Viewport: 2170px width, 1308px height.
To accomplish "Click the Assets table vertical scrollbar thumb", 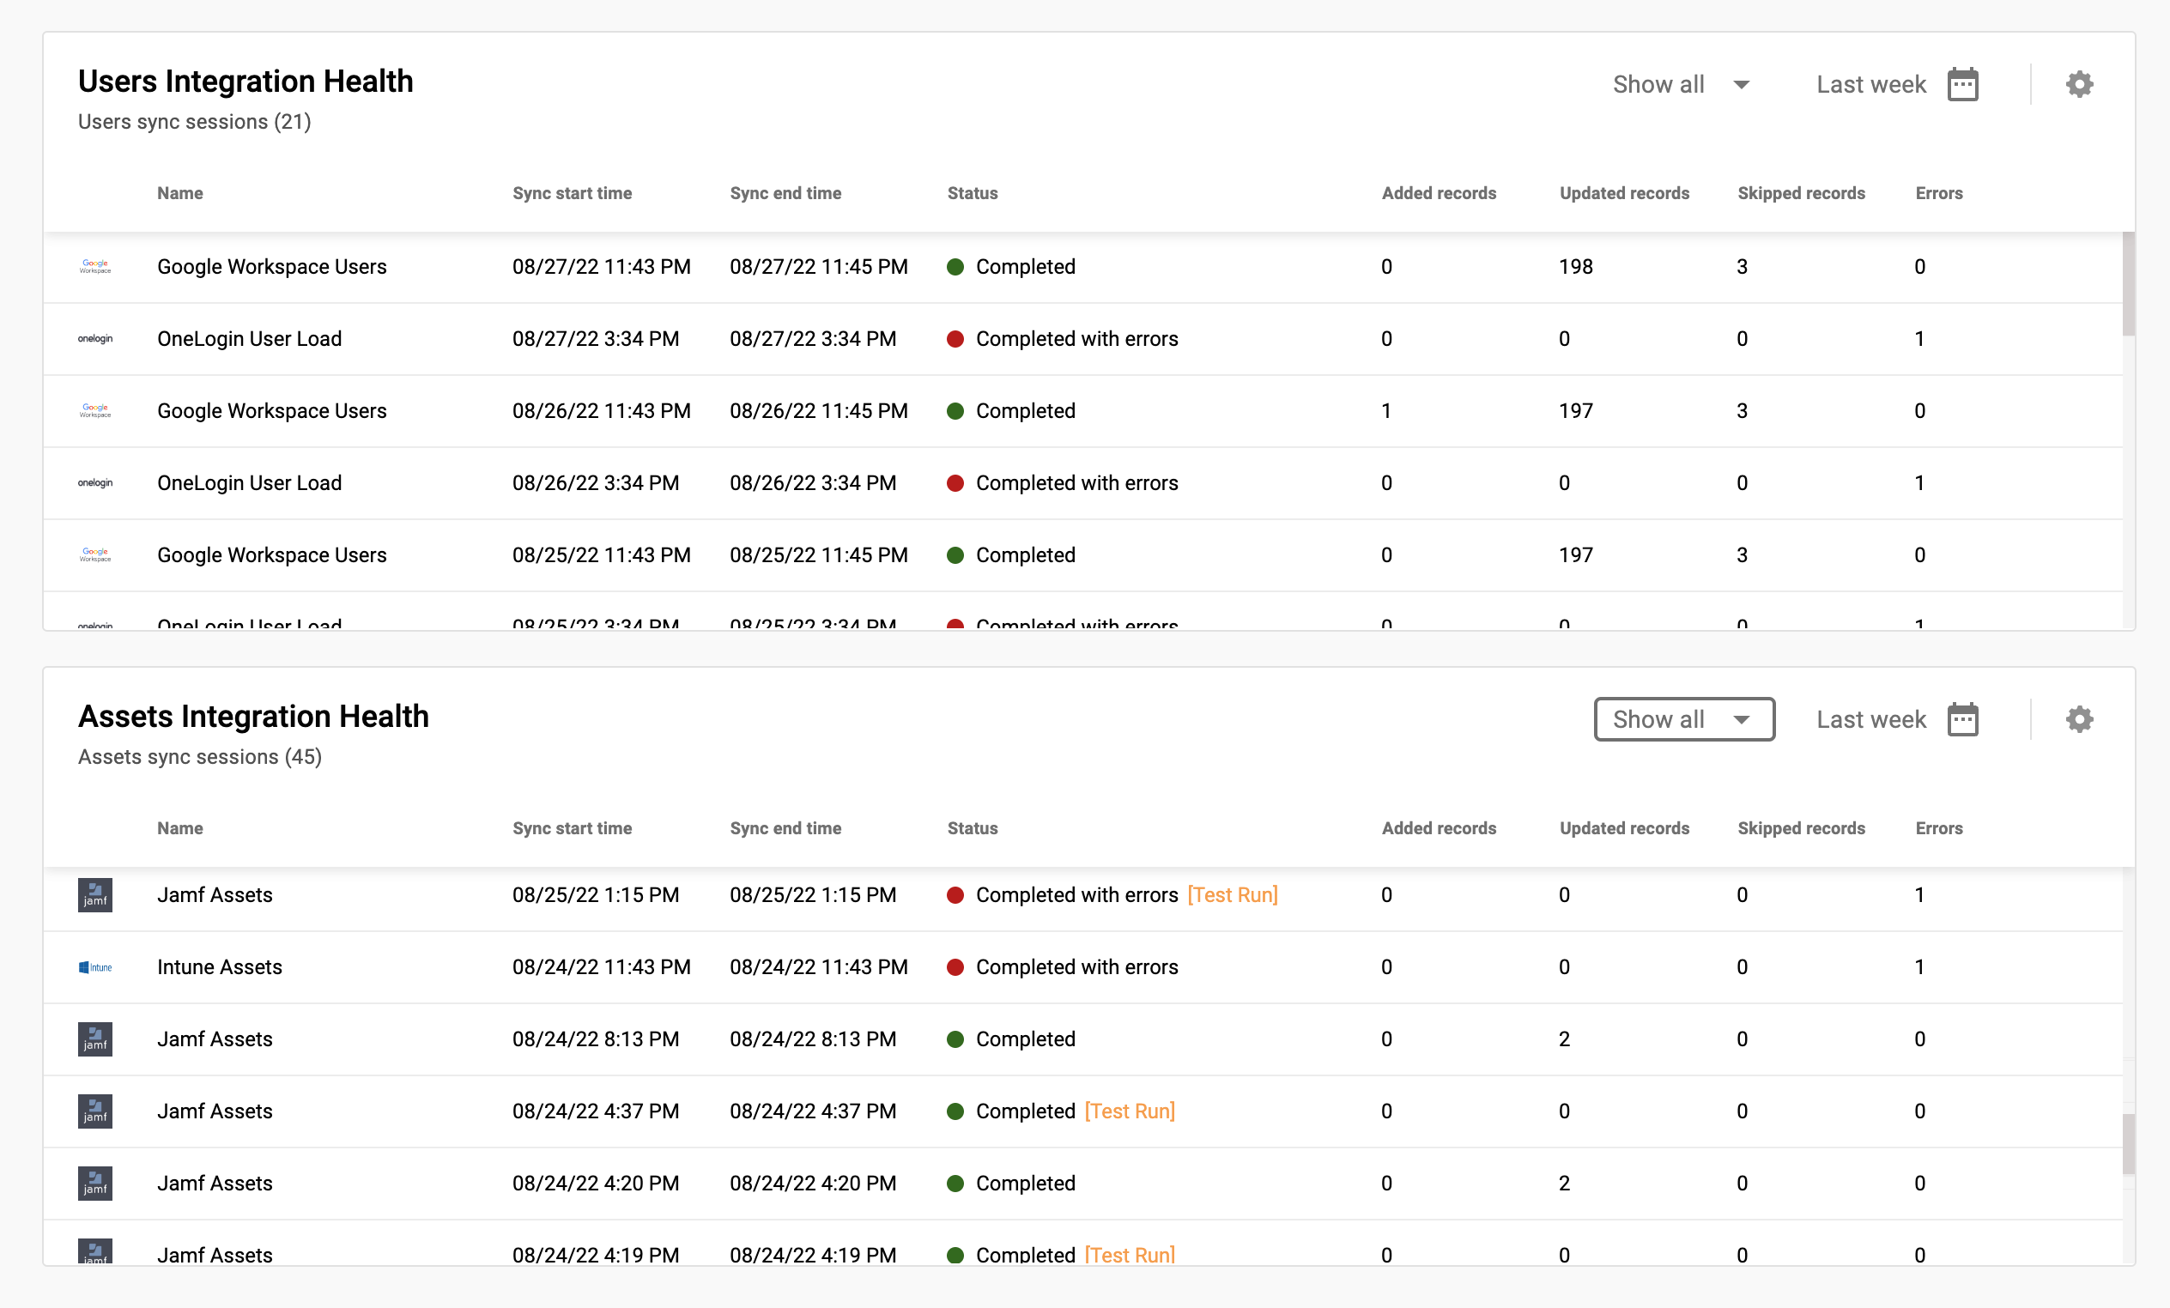I will click(x=2128, y=1144).
